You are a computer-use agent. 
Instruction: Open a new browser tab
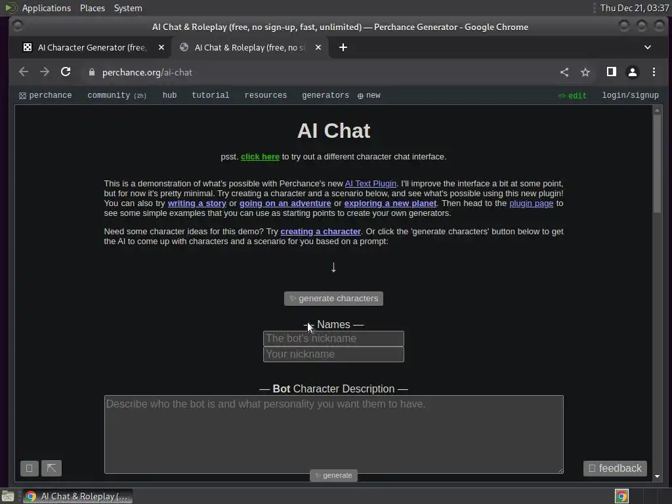(343, 47)
